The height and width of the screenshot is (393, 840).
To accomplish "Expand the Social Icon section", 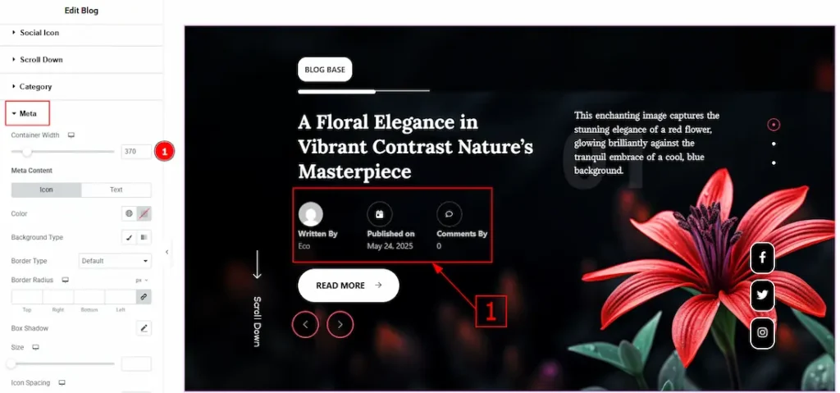I will [39, 33].
